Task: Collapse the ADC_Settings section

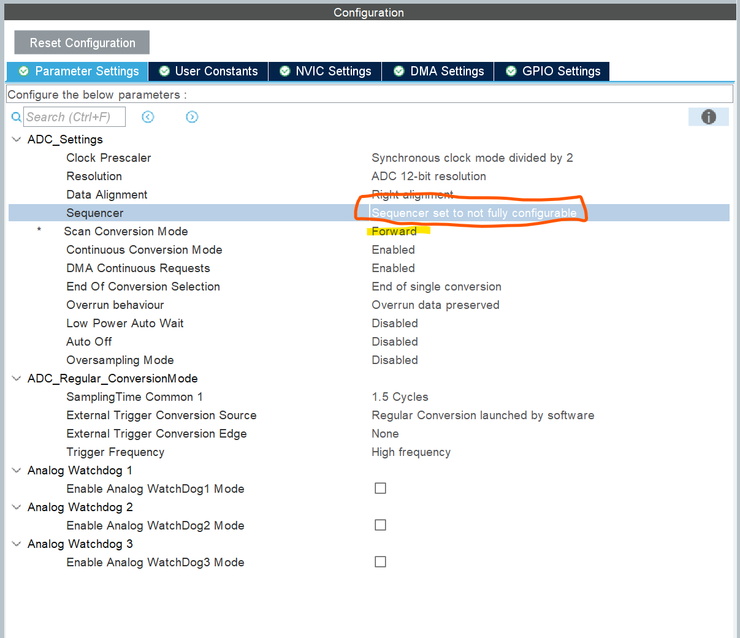Action: 16,139
